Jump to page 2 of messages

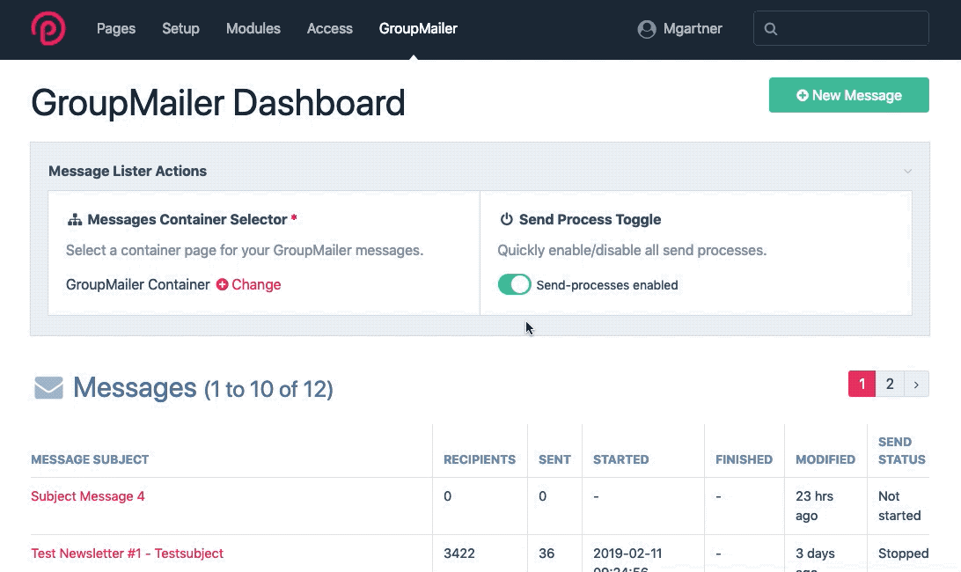pos(890,384)
